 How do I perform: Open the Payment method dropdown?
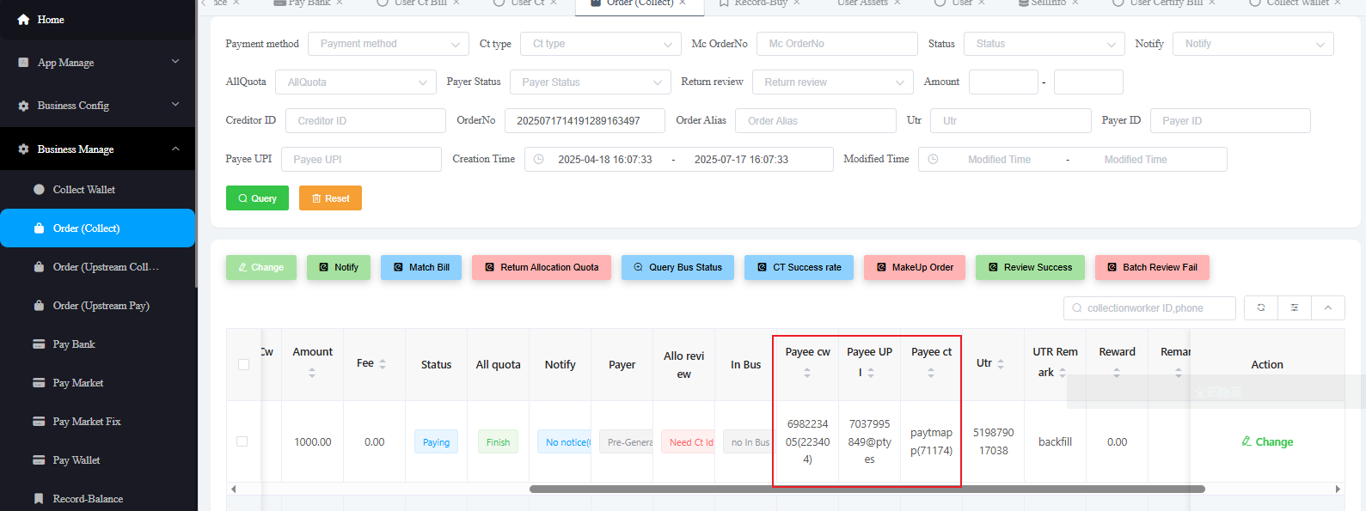click(x=389, y=44)
